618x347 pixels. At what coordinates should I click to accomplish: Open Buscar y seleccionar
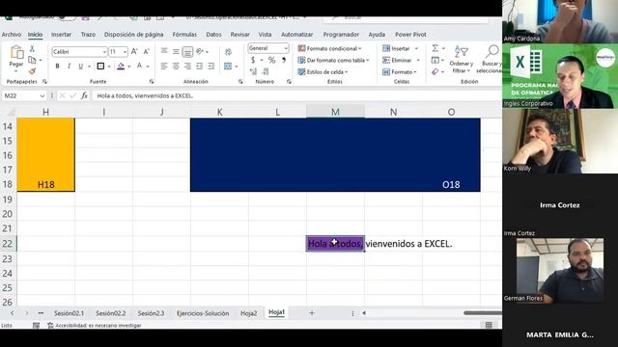(490, 59)
